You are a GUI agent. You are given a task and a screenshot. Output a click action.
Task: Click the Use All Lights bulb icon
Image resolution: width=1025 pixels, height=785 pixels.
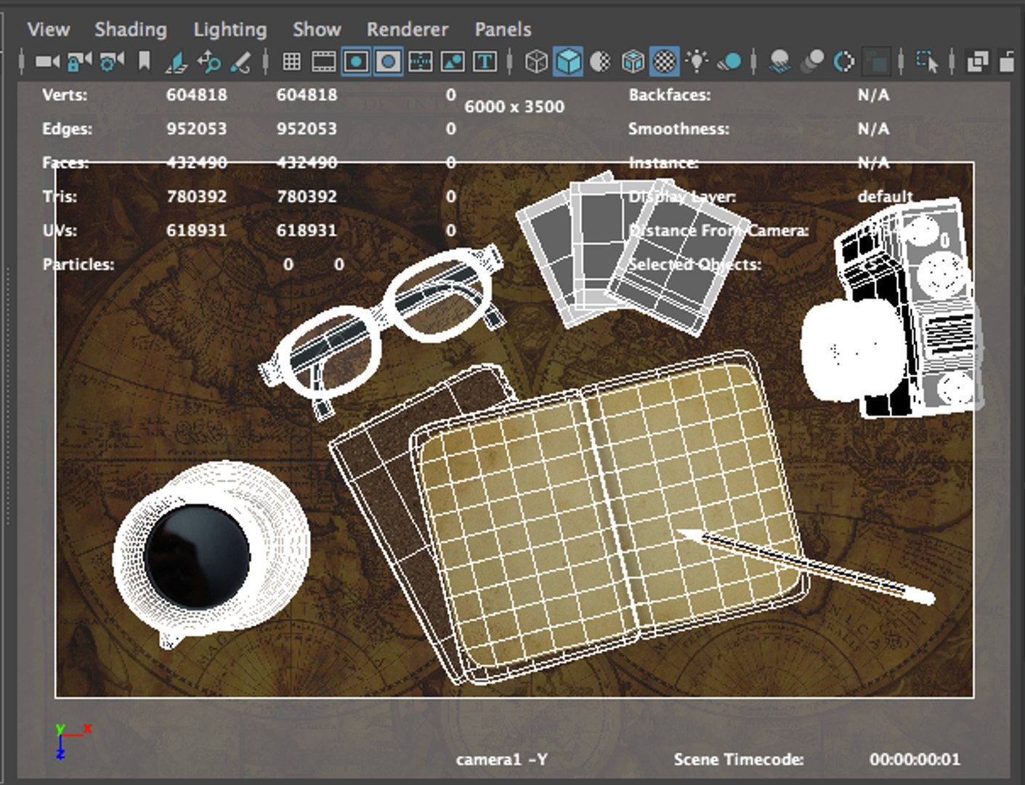[697, 62]
